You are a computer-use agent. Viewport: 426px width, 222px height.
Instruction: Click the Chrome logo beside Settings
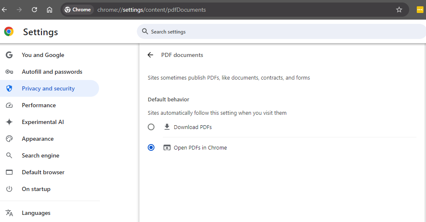(x=9, y=32)
